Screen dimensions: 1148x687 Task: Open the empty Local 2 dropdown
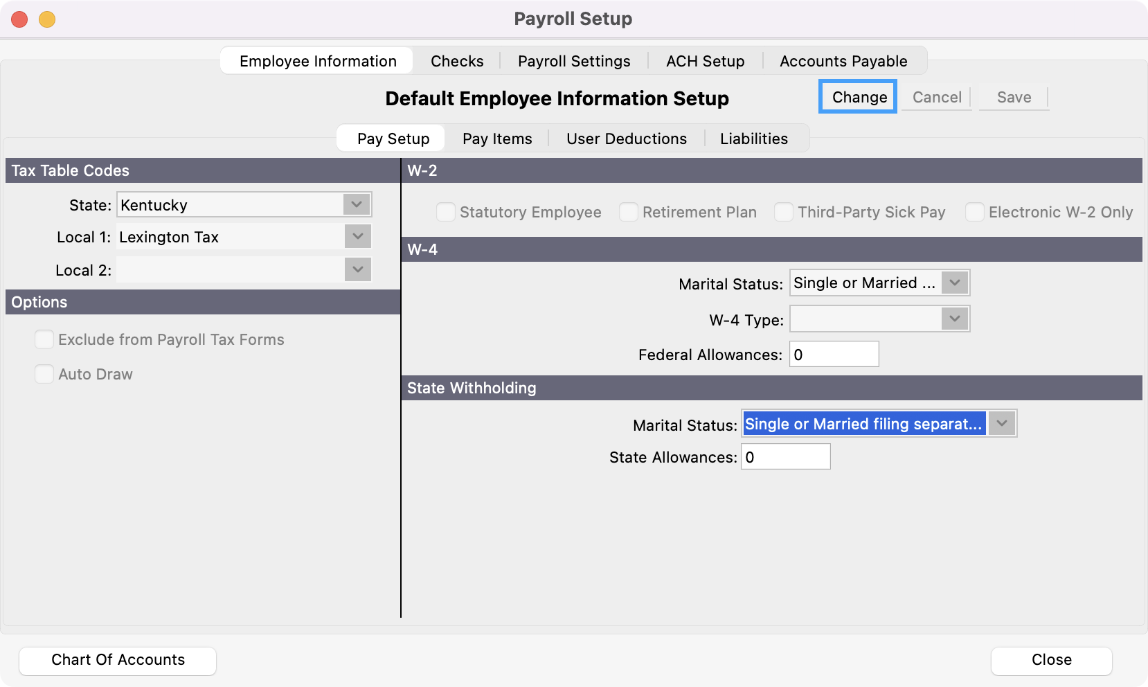pos(357,270)
